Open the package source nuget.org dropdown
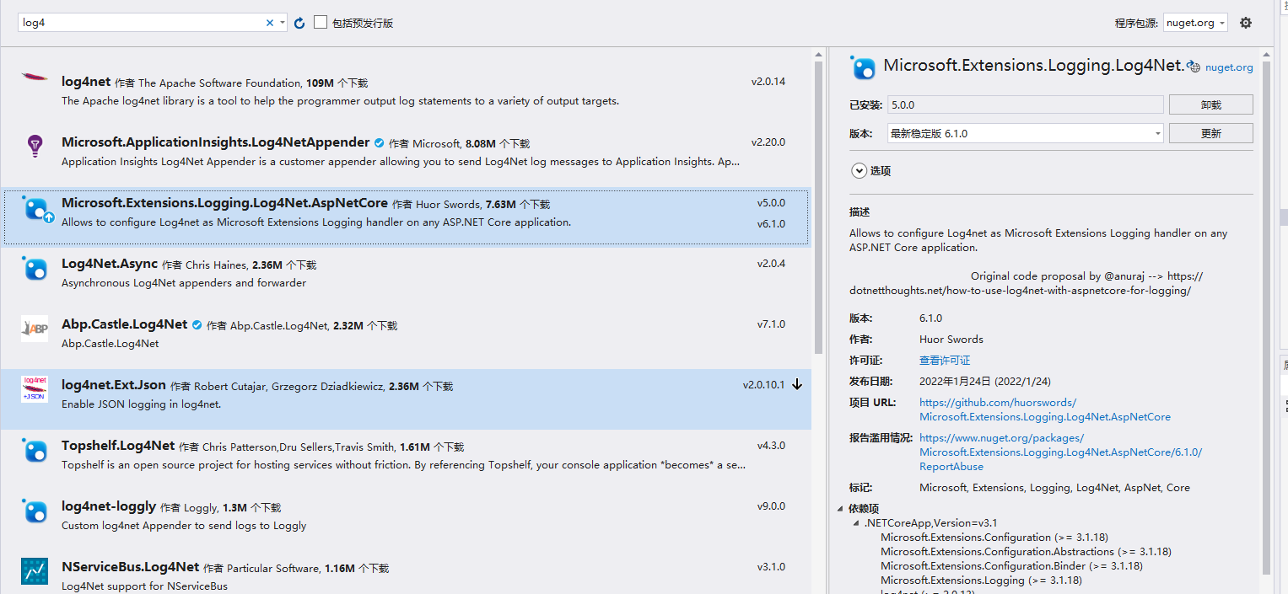Viewport: 1288px width, 594px height. coord(1195,23)
